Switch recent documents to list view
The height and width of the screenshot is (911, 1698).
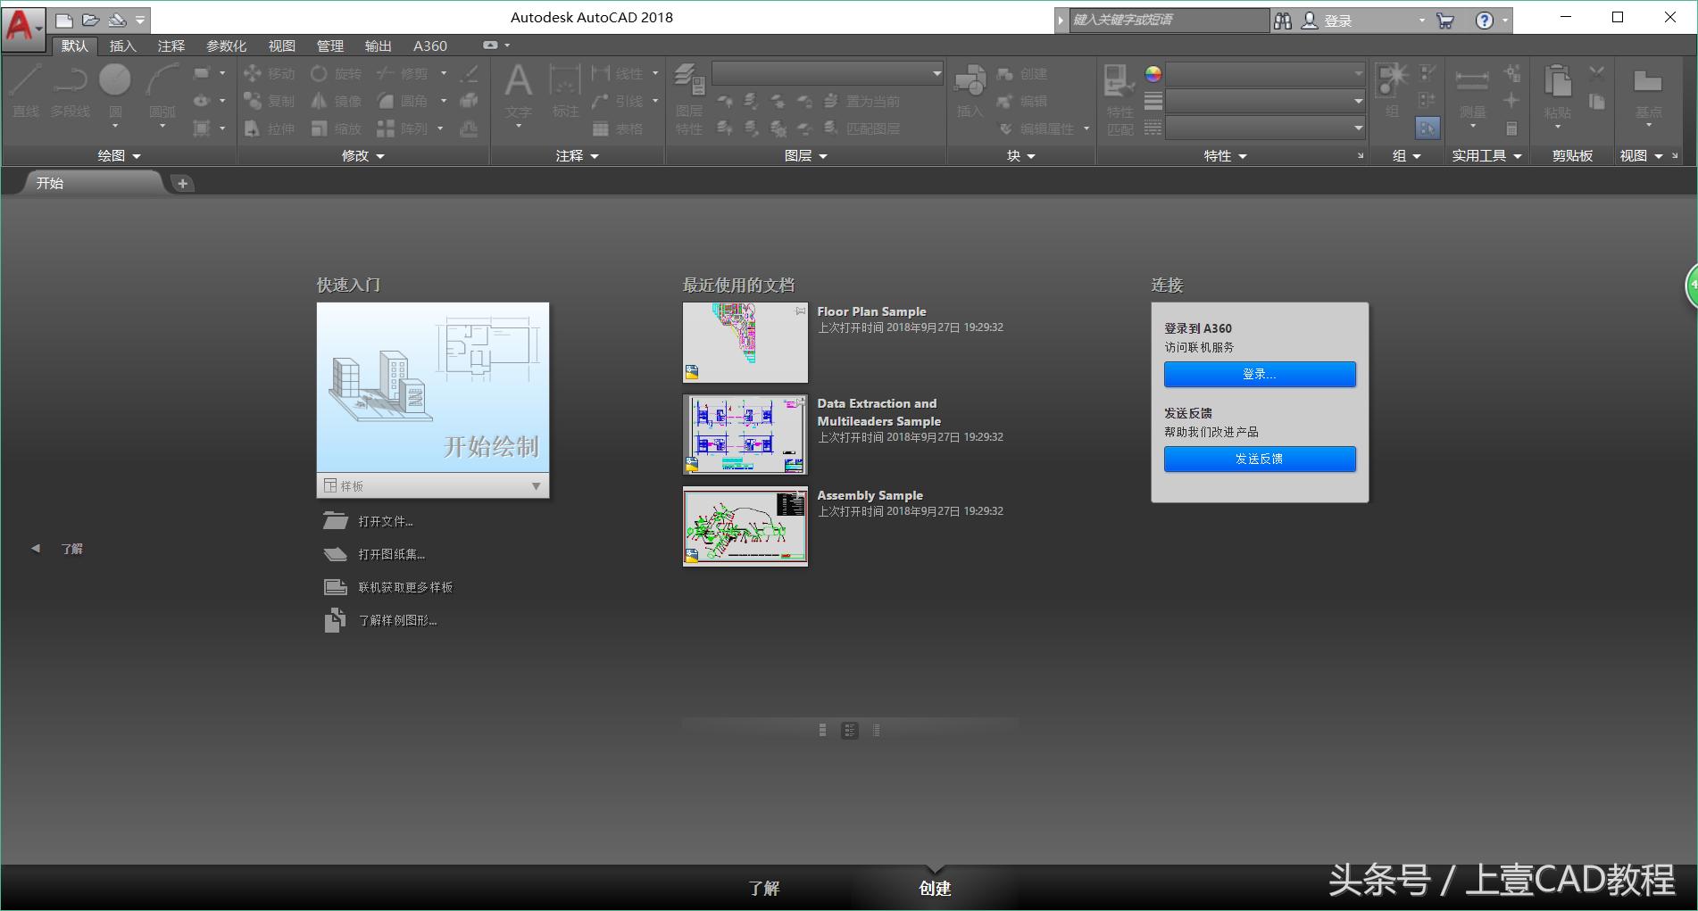pyautogui.click(x=876, y=730)
